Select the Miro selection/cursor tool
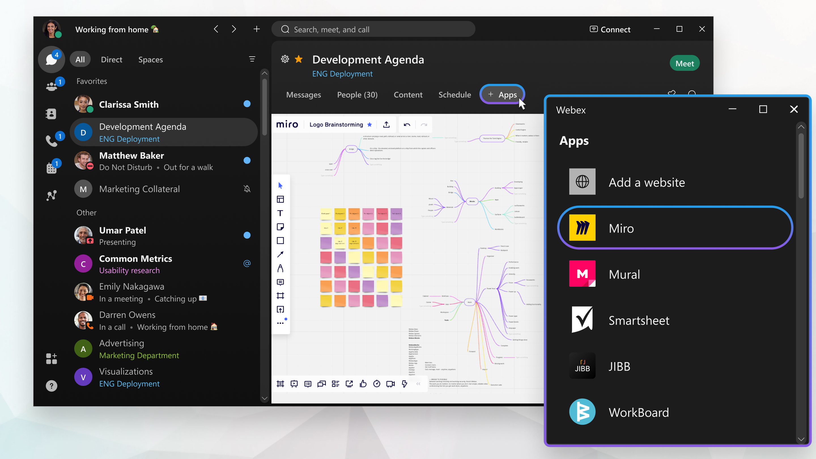816x459 pixels. coord(280,186)
